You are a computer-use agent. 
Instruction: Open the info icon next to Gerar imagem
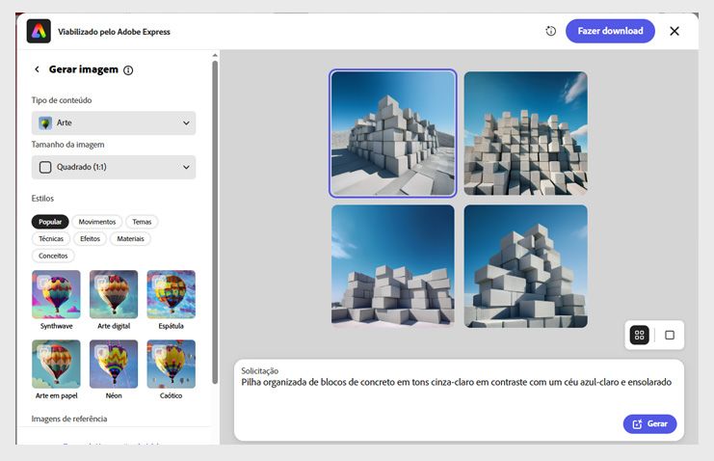pos(128,70)
